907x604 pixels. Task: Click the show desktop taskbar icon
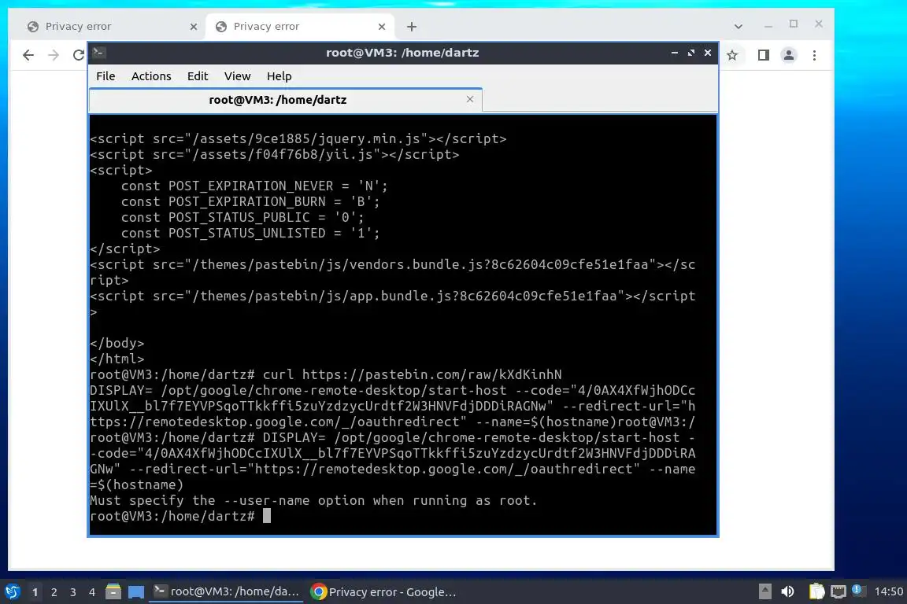click(x=136, y=592)
